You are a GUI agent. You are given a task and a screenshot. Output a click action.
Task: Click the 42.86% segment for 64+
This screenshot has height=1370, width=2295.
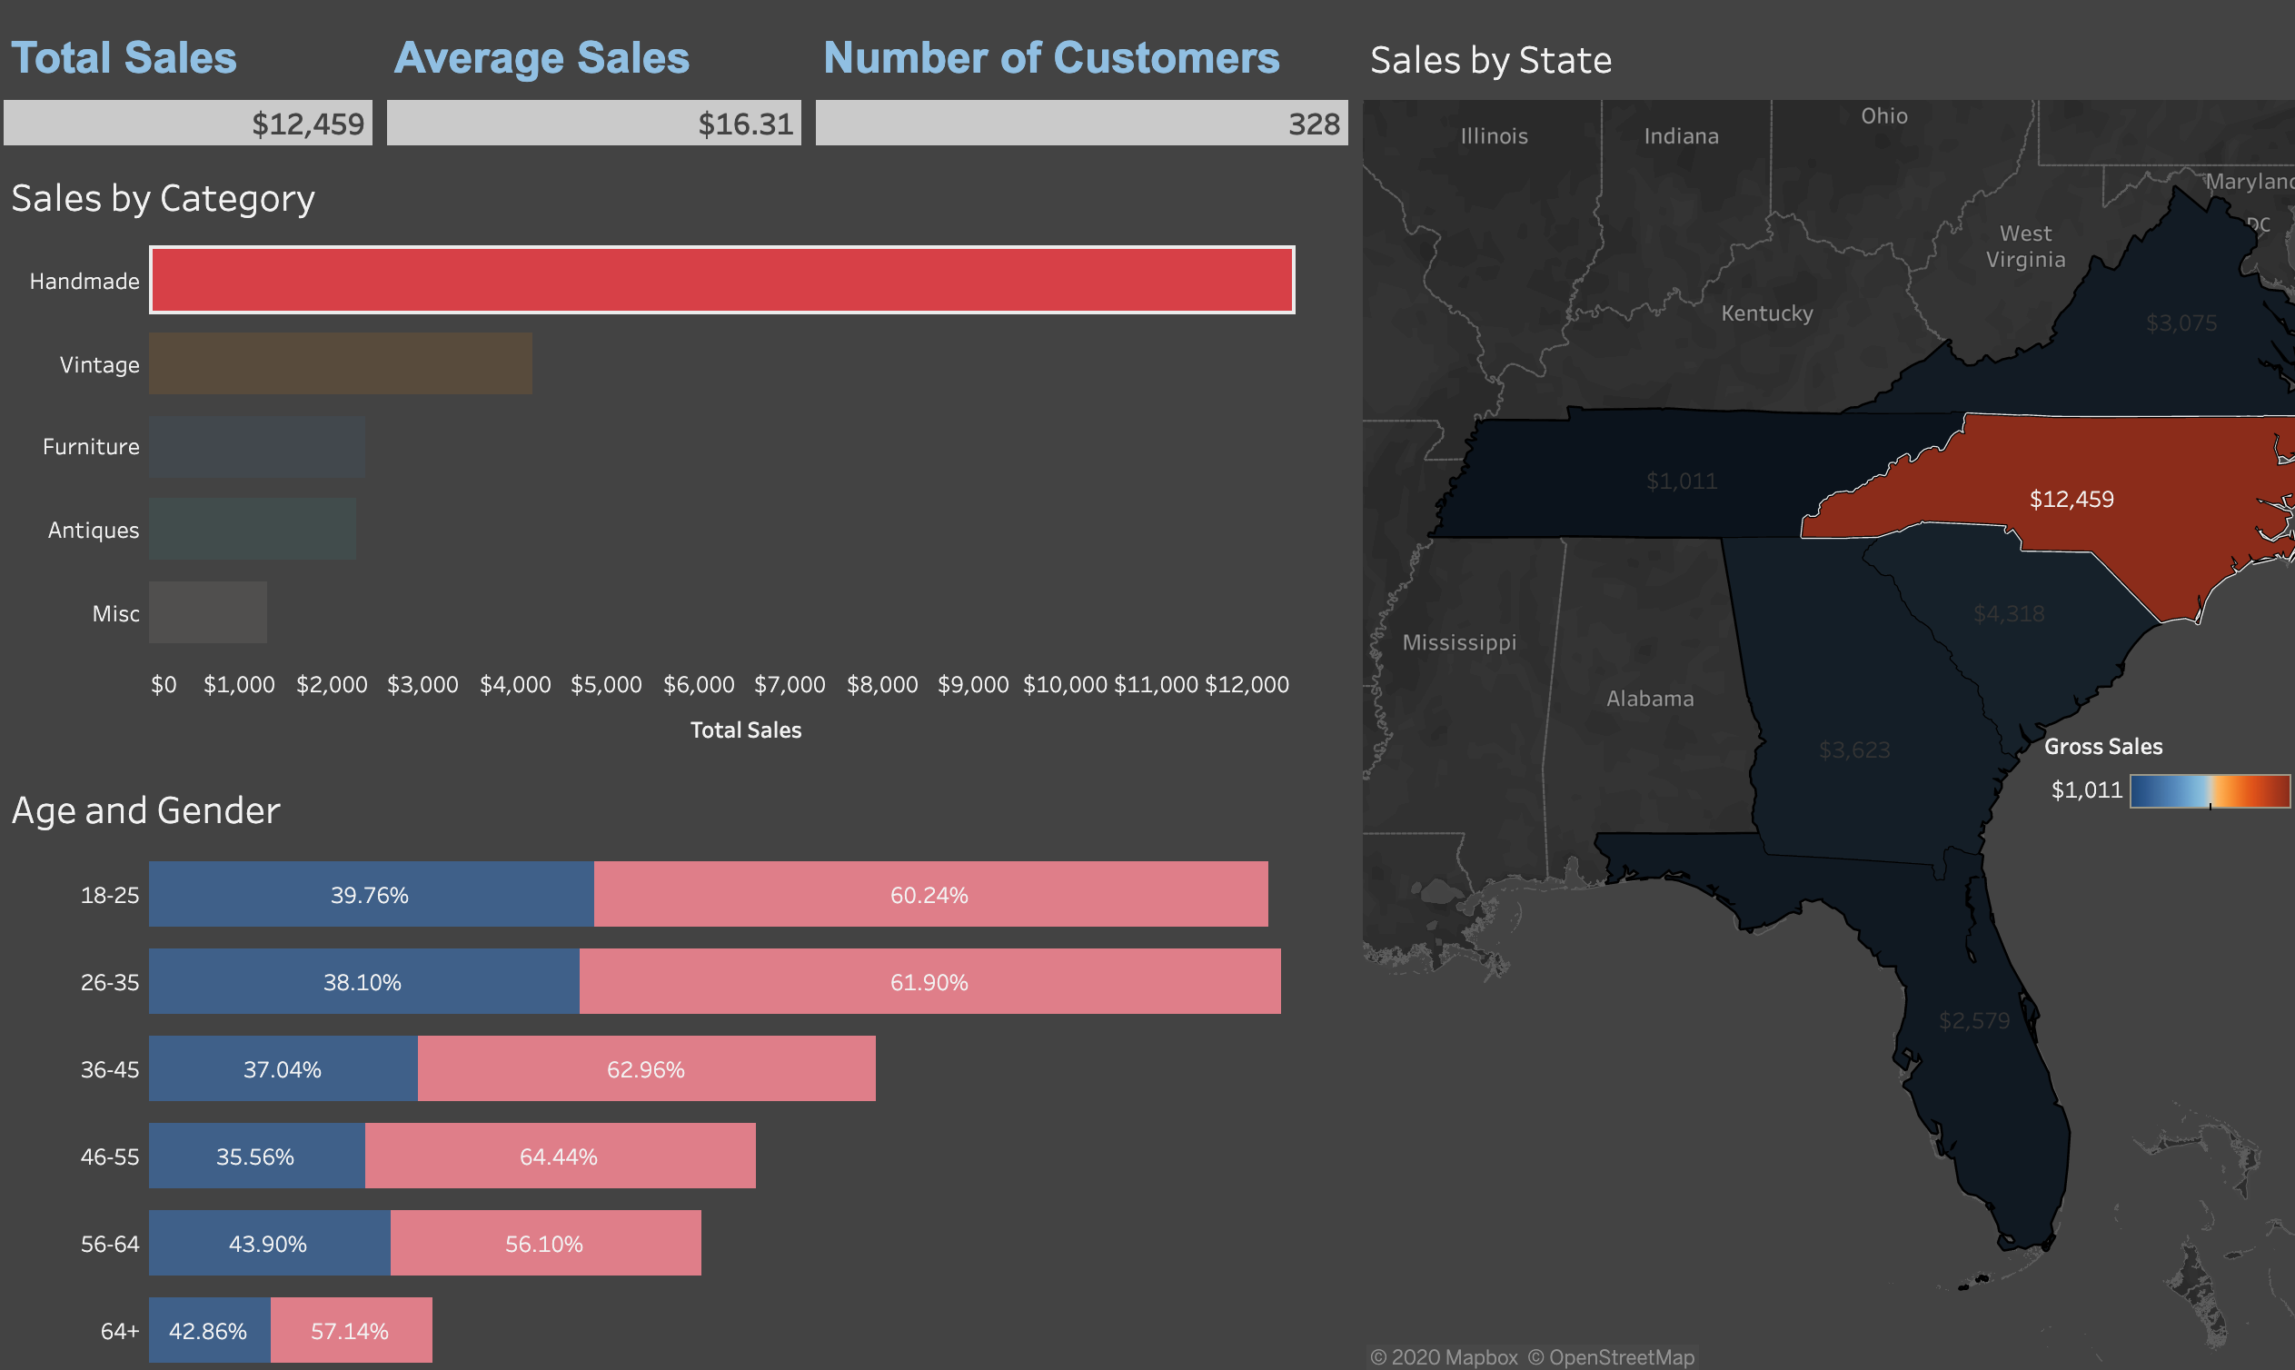(210, 1330)
